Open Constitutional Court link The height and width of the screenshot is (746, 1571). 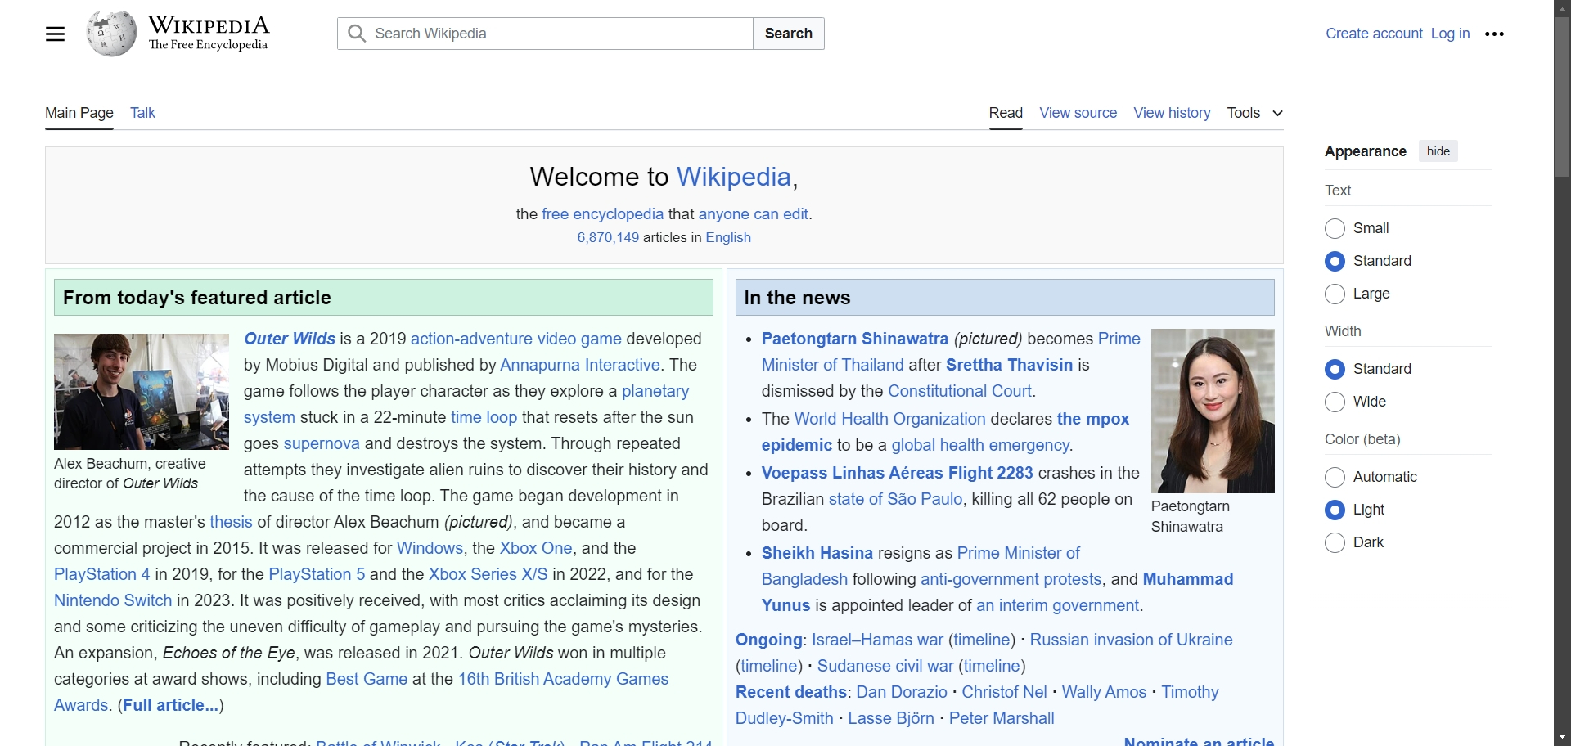960,391
